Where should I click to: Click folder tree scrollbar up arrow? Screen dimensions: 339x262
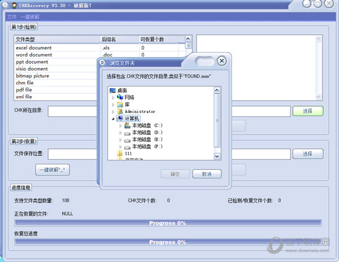click(217, 90)
